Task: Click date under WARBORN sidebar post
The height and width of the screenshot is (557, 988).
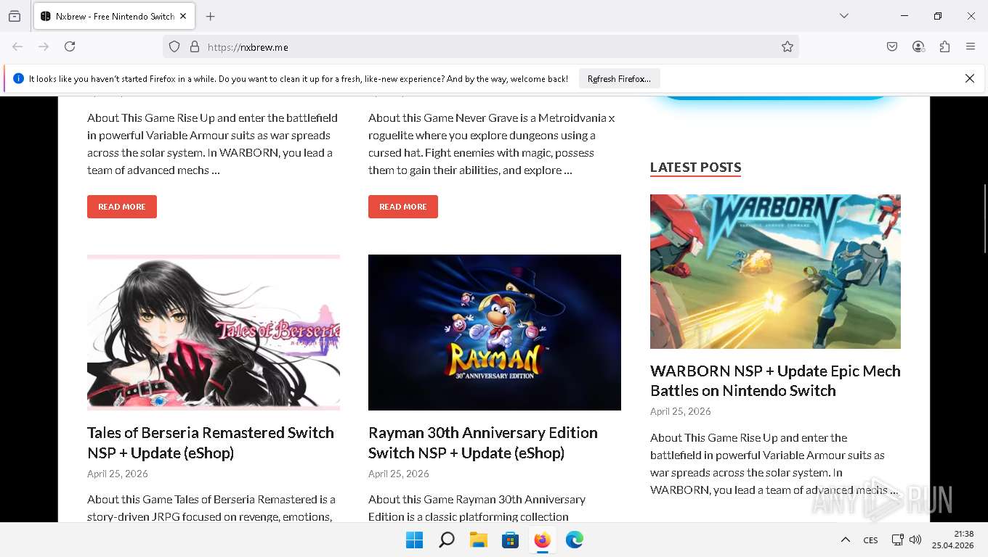Action: [x=681, y=411]
